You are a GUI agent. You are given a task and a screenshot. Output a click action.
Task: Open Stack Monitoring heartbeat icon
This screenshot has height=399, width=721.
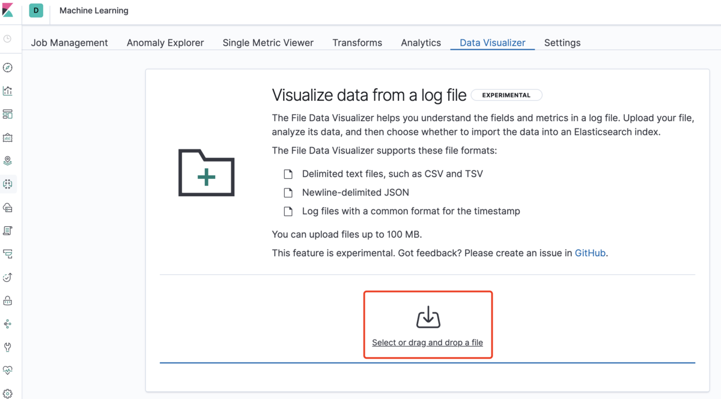click(8, 370)
